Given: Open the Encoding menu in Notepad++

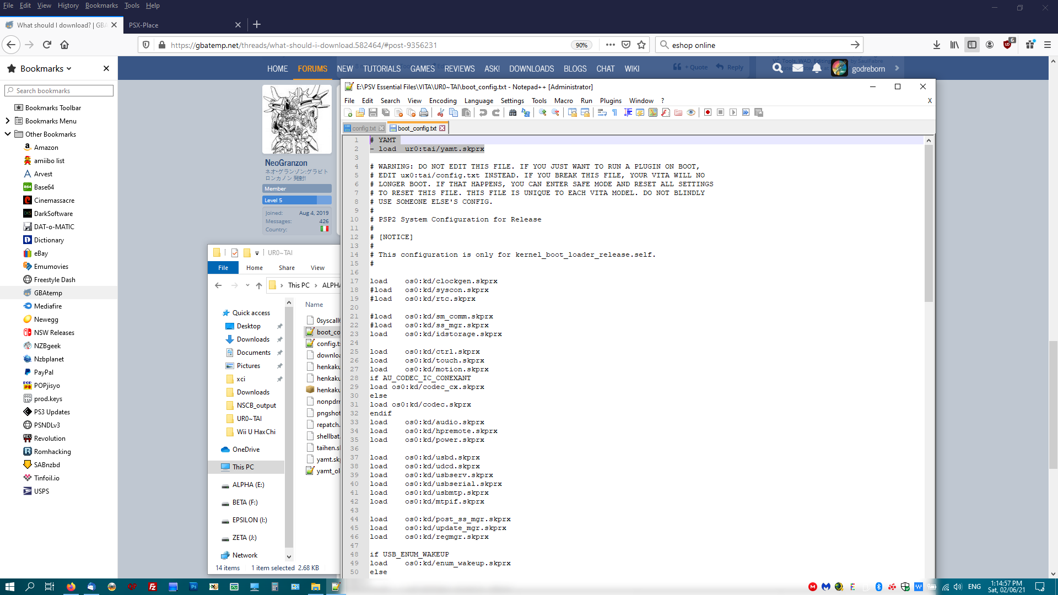Looking at the screenshot, I should tap(443, 101).
